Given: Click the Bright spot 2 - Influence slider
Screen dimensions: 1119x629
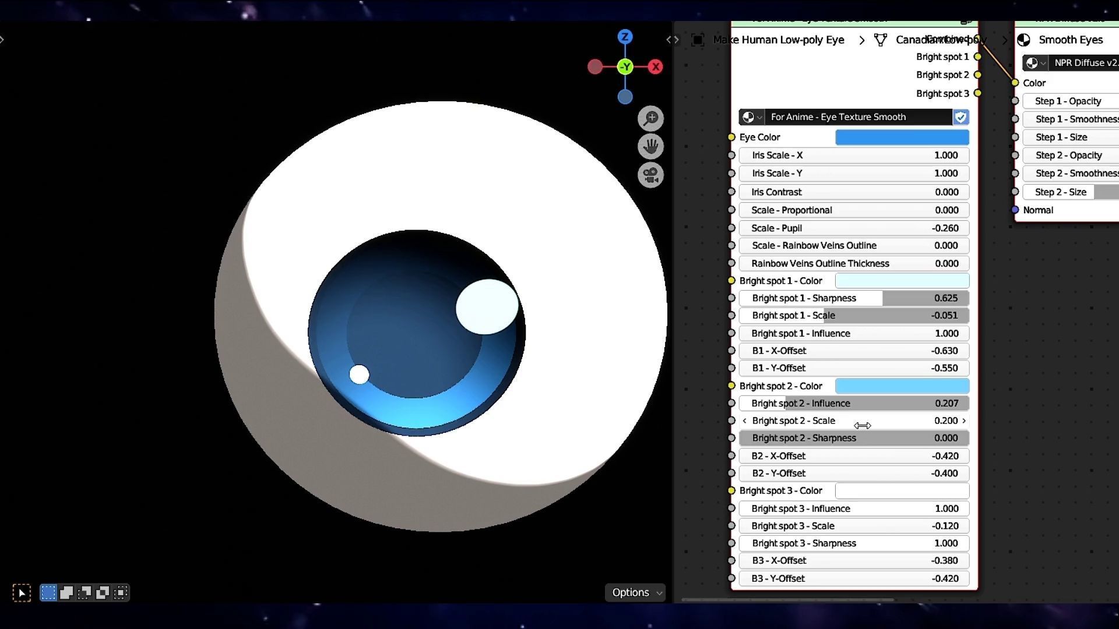Looking at the screenshot, I should tap(854, 404).
